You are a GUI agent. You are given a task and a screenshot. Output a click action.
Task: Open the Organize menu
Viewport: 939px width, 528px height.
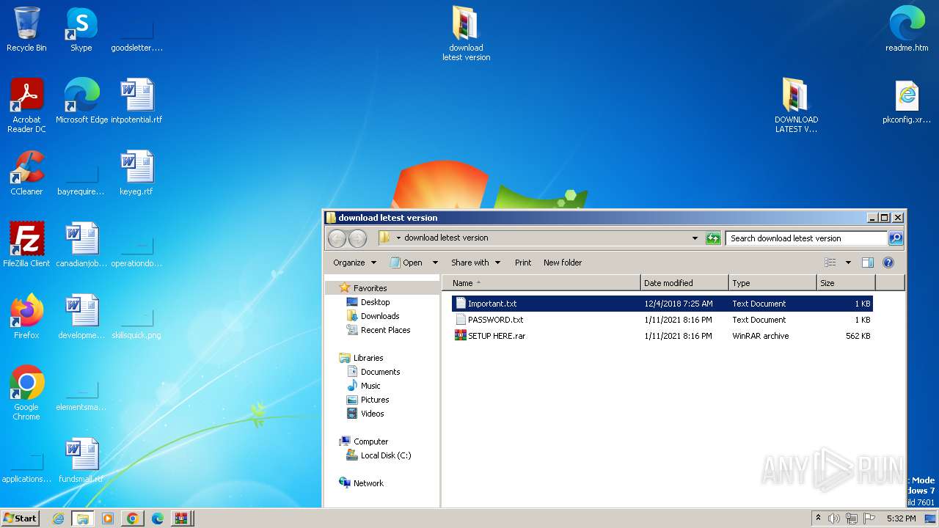click(354, 263)
